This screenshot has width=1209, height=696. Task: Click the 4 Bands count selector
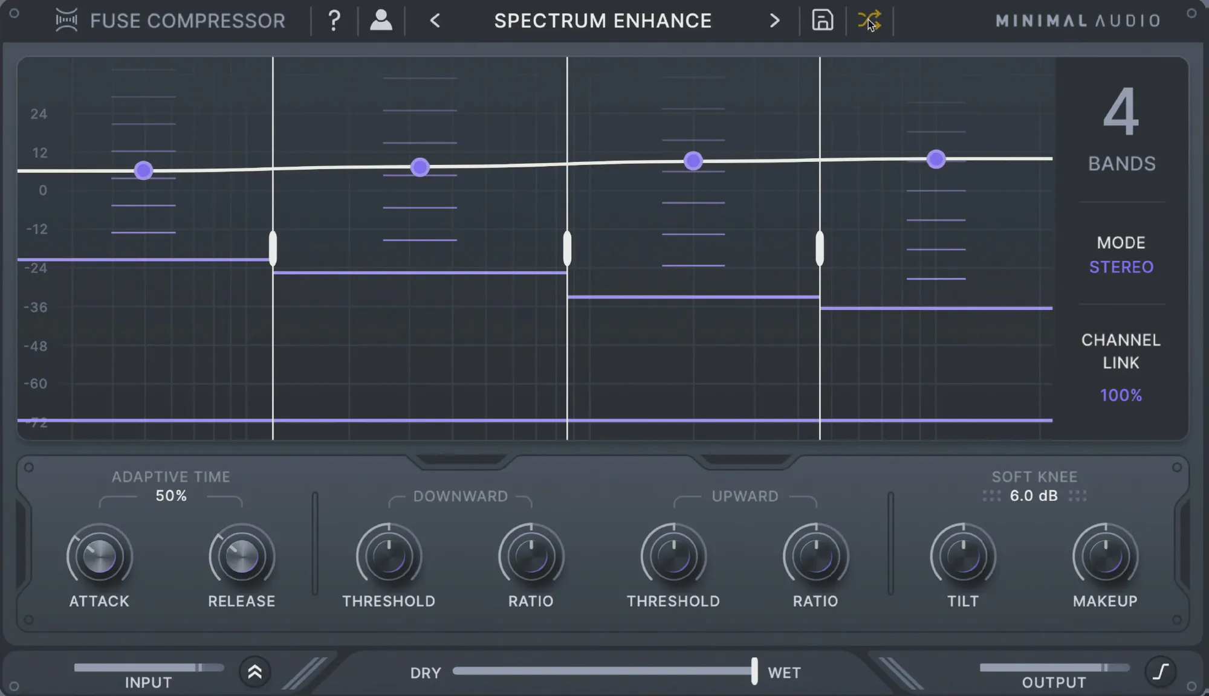click(x=1121, y=112)
